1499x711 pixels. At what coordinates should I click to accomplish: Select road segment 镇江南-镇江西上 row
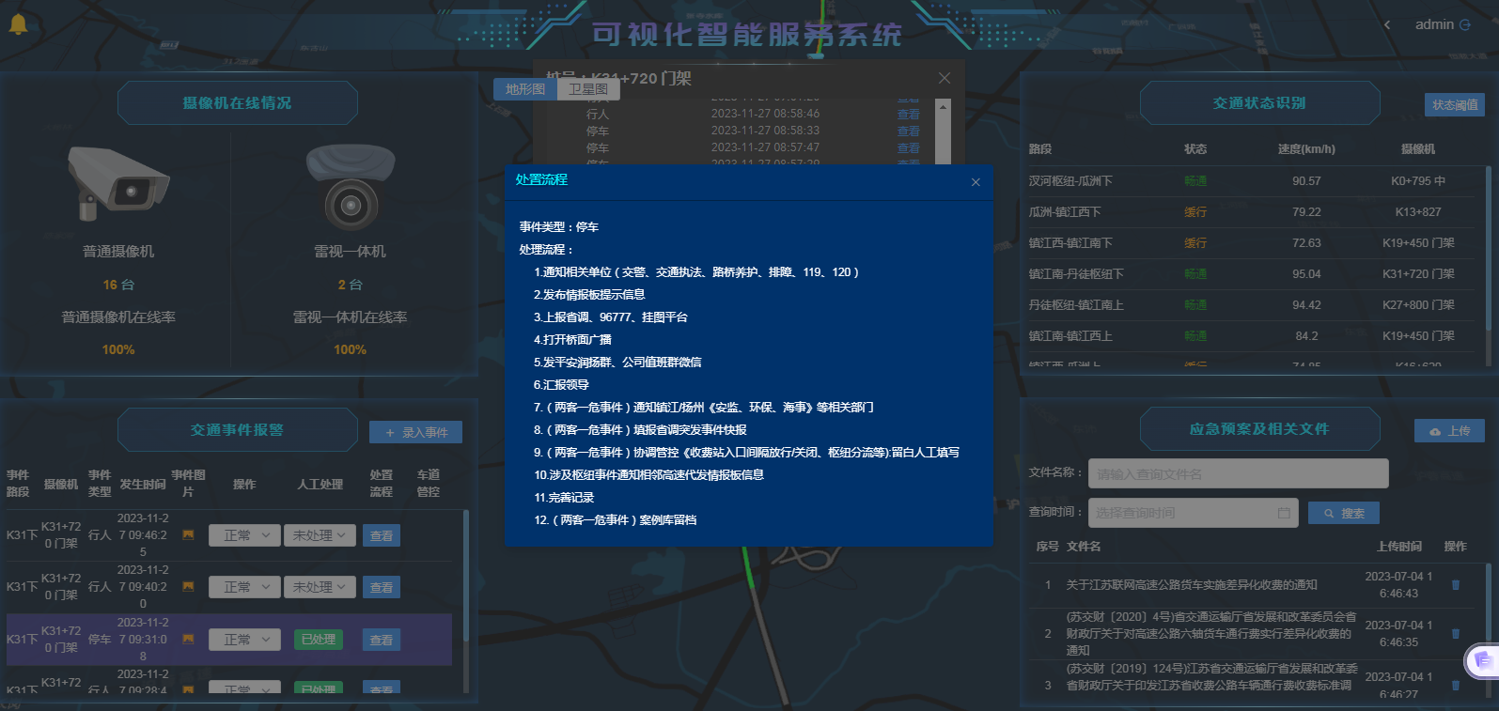[x=1252, y=335]
